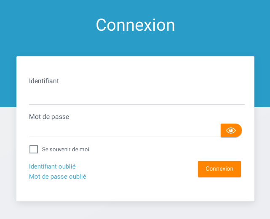The height and width of the screenshot is (219, 270).
Task: Toggle password visibility eye icon
Action: click(231, 130)
